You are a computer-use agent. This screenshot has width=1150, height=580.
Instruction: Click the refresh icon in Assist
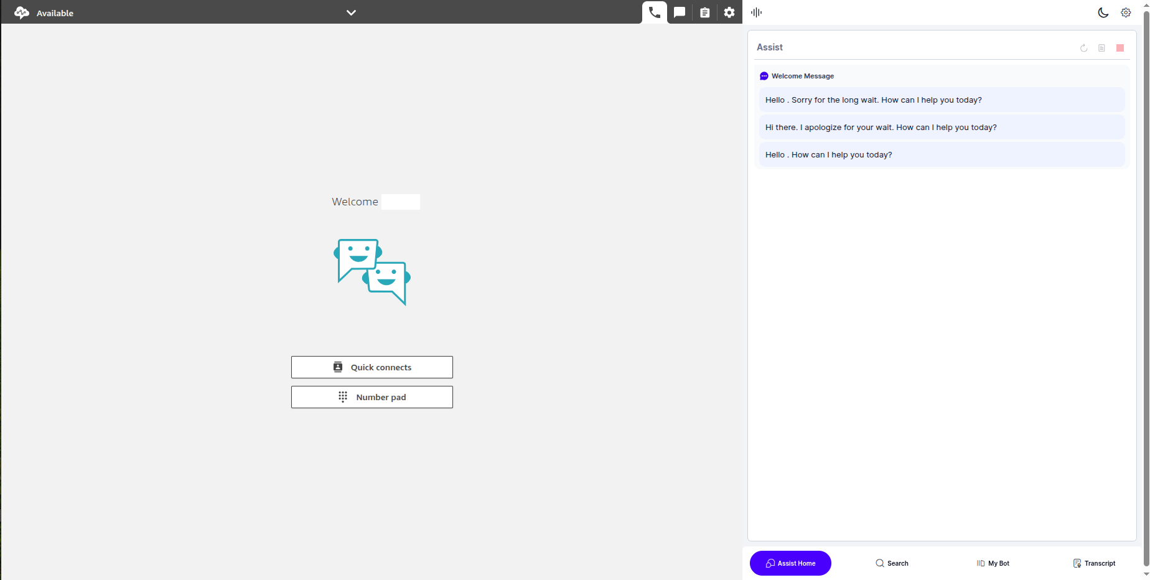[x=1083, y=48]
